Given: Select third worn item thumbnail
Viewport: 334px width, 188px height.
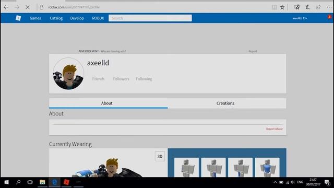Looking at the screenshot, I should click(x=240, y=167).
